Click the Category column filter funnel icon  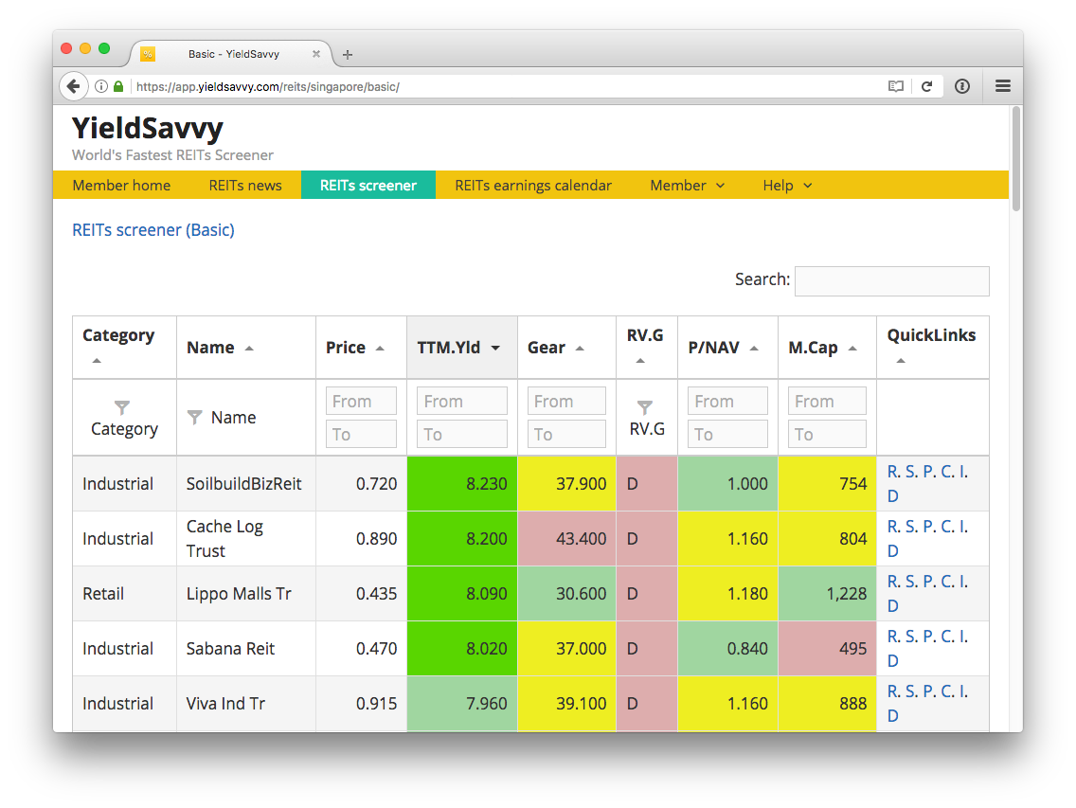(122, 407)
